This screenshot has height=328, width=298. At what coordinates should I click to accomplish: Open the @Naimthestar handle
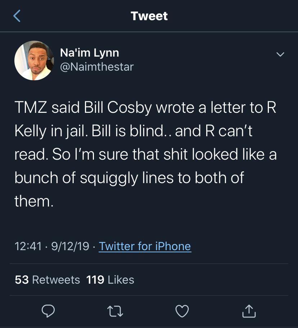pos(96,66)
